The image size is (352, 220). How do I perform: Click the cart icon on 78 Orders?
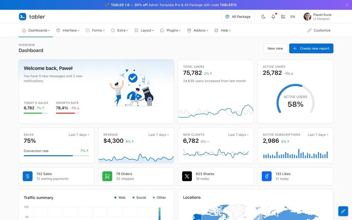tap(107, 176)
